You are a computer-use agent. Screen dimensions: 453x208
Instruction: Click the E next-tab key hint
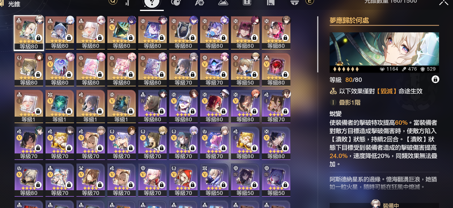(309, 1)
